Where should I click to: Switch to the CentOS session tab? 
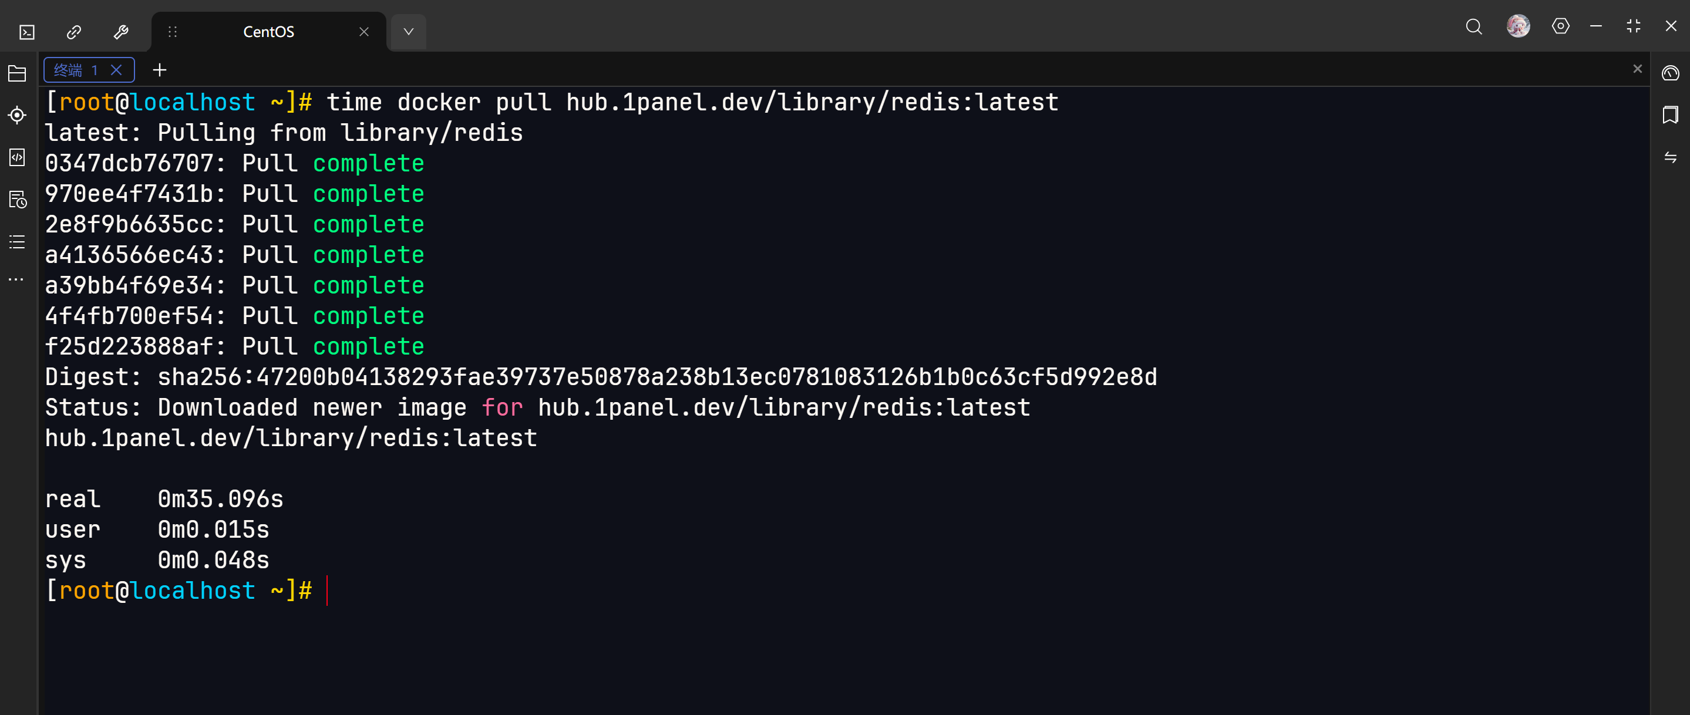268,31
